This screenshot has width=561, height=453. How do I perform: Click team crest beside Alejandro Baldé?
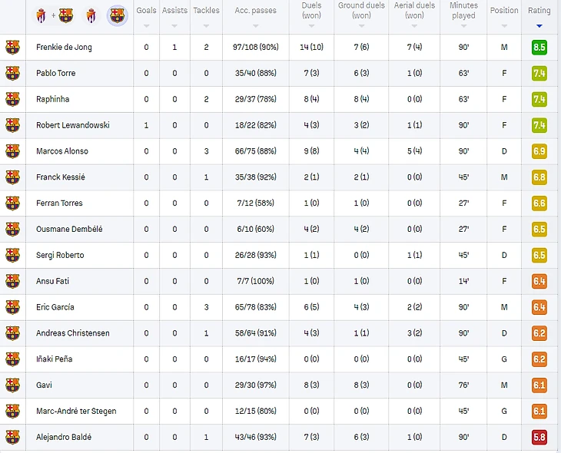[12, 438]
